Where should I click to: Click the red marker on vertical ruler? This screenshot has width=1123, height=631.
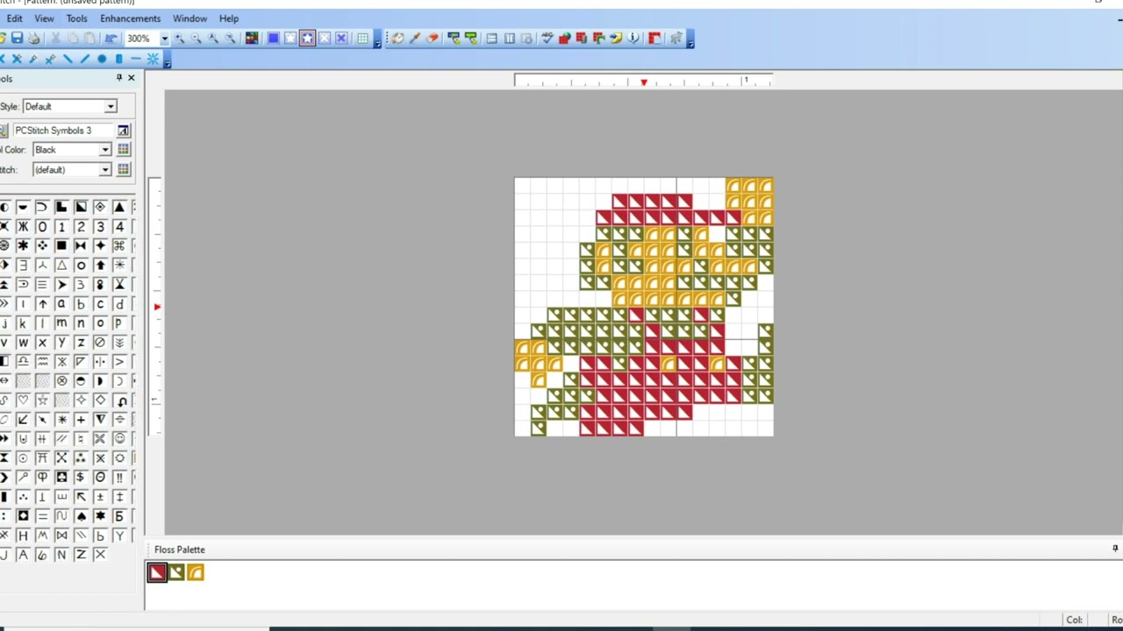coord(157,307)
